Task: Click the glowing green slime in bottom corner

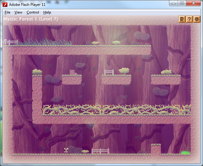Action: pos(185,151)
